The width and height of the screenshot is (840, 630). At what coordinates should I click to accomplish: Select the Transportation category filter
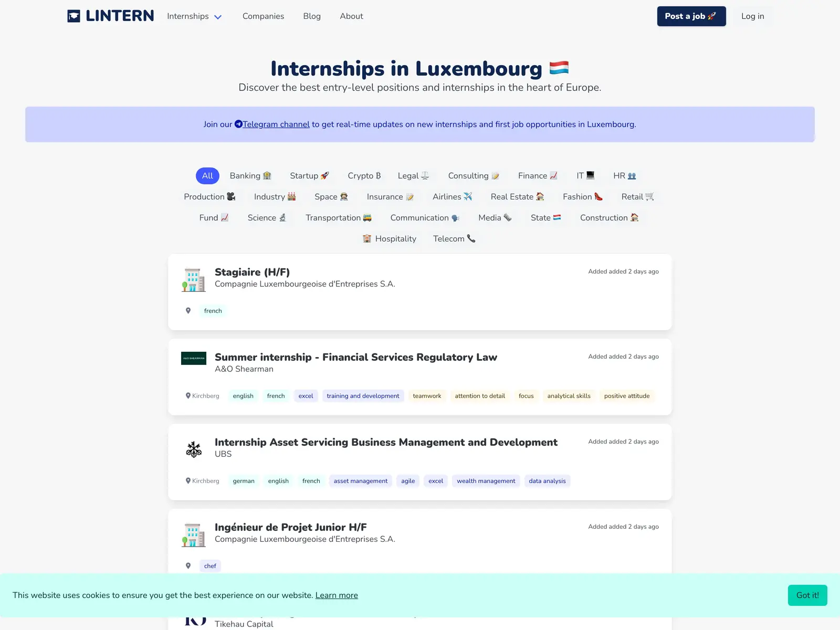(339, 218)
